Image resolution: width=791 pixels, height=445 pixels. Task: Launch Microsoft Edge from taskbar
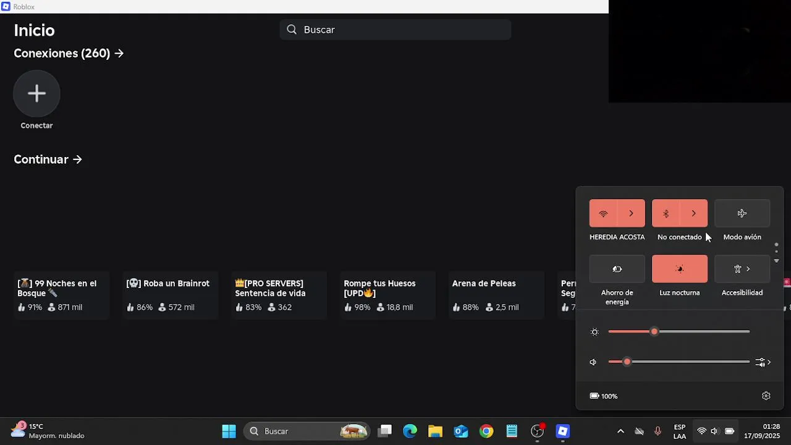410,431
